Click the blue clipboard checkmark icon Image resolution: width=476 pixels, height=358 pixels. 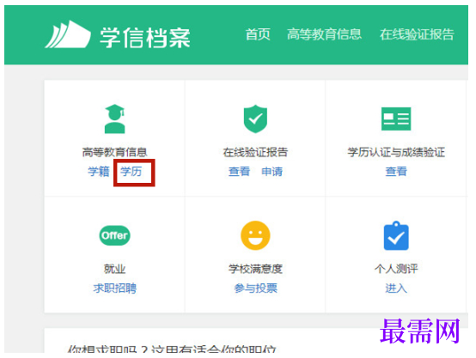coord(396,235)
